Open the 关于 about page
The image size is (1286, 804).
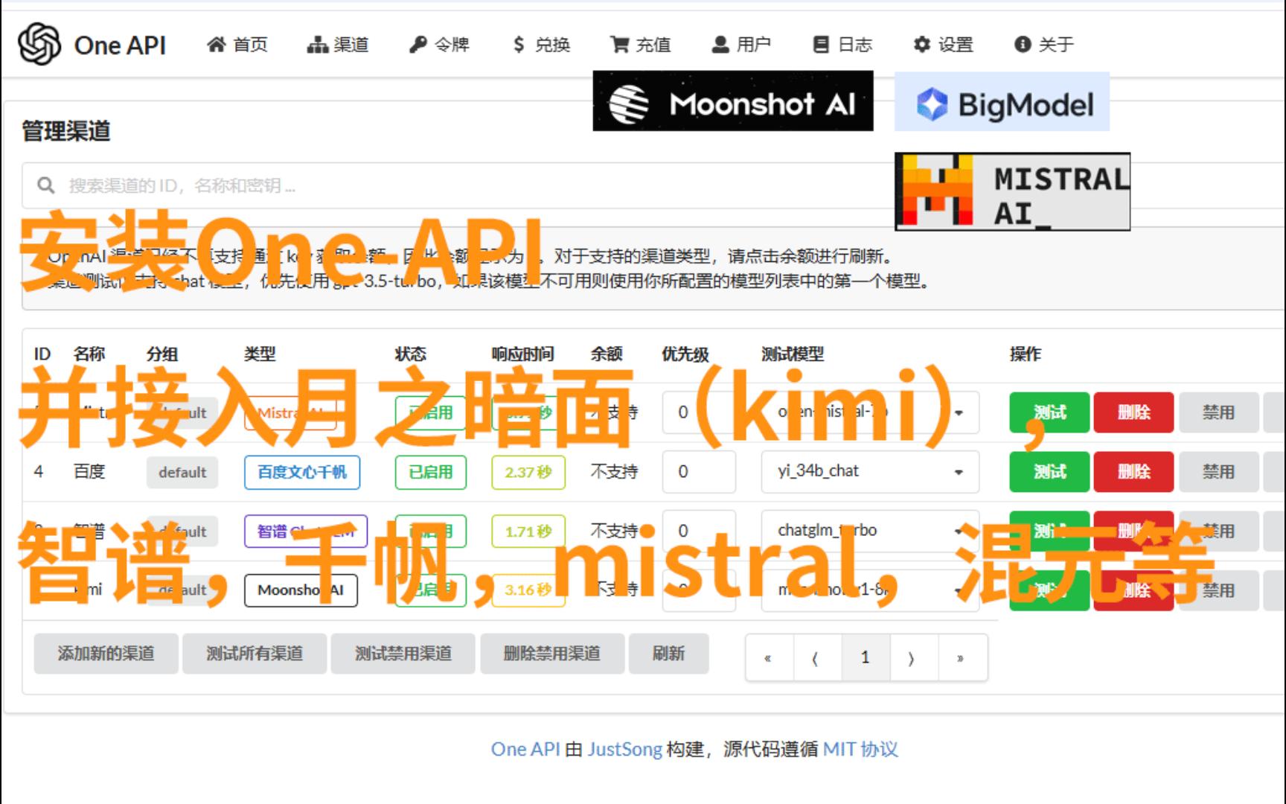click(1044, 45)
